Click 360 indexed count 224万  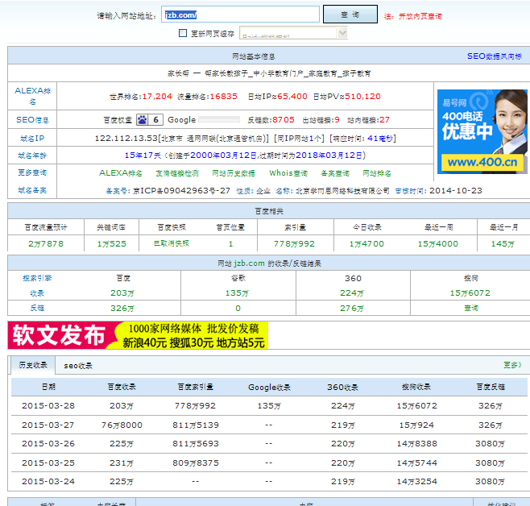tap(352, 293)
